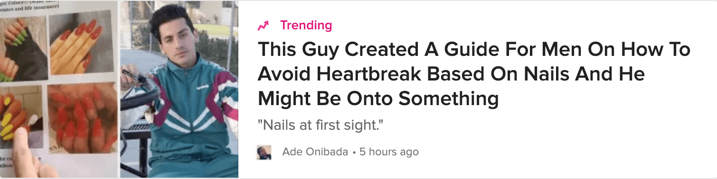Open the Ade Onibada author name
Screen dimensions: 717x179
pyautogui.click(x=315, y=152)
